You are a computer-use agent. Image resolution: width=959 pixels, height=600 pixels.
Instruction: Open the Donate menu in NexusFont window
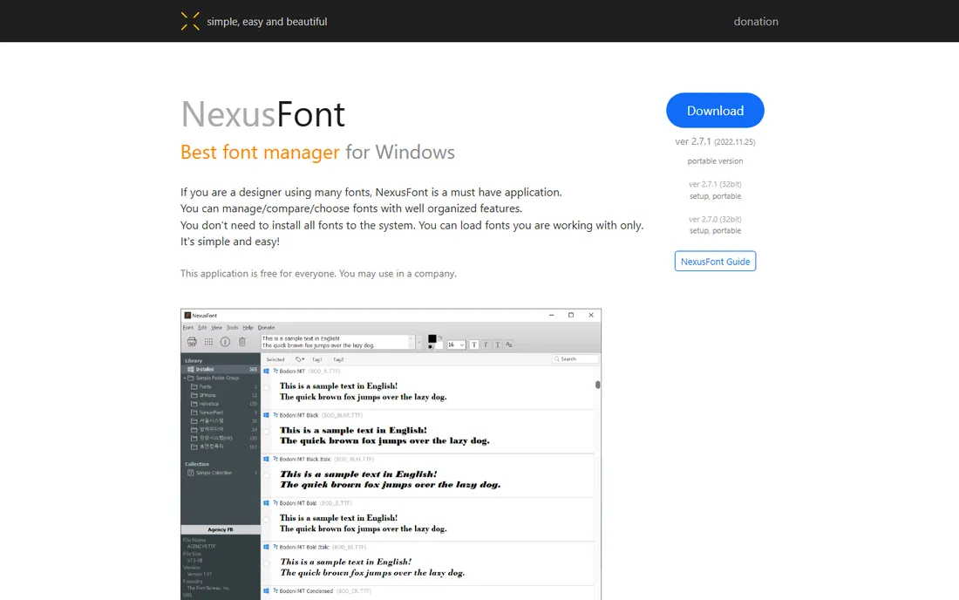pos(266,328)
